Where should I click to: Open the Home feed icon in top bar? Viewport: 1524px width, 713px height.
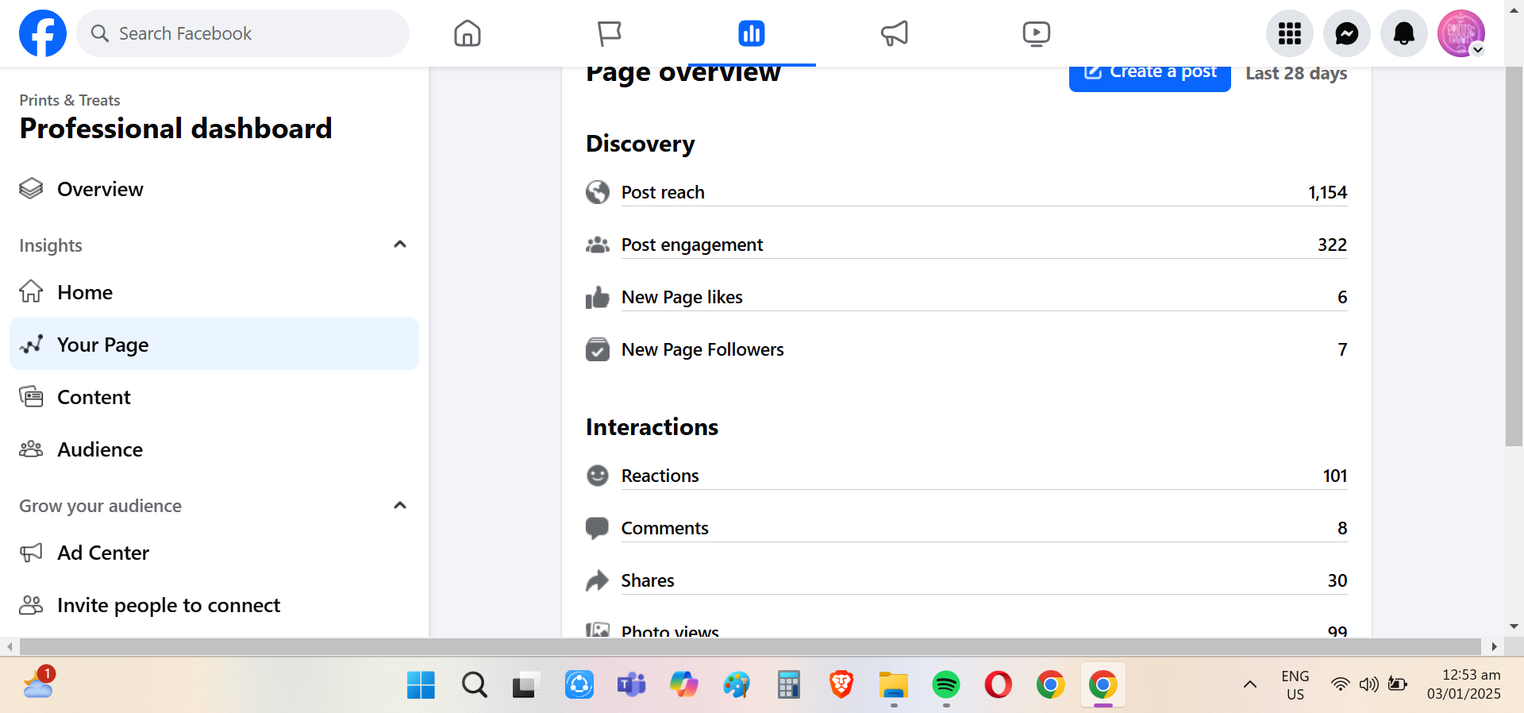pyautogui.click(x=468, y=33)
